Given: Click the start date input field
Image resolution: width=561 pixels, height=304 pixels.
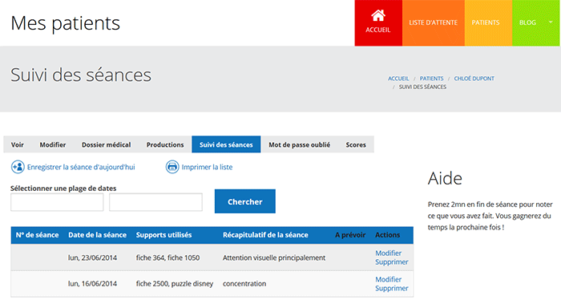Looking at the screenshot, I should (57, 202).
